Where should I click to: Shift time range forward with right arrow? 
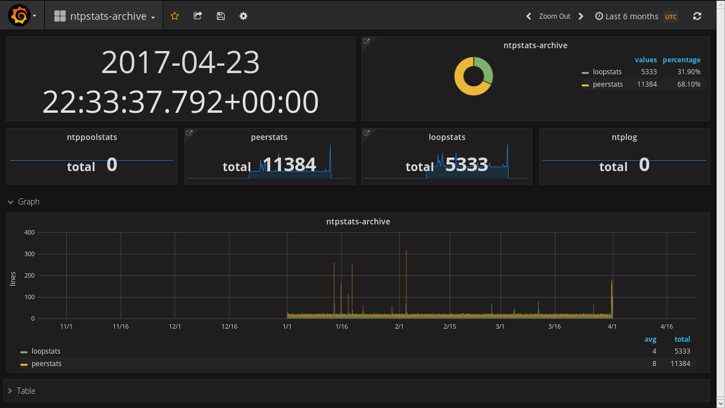pos(581,16)
